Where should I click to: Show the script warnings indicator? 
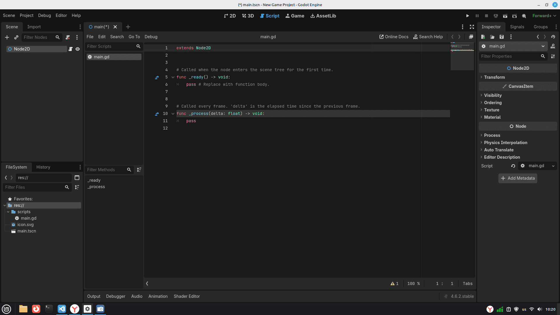[x=394, y=283]
